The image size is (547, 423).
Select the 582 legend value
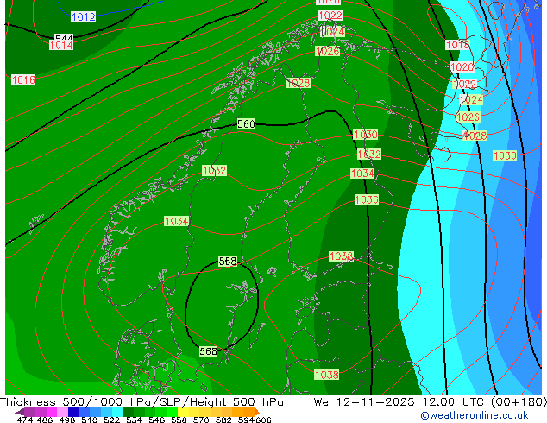pyautogui.click(x=223, y=420)
